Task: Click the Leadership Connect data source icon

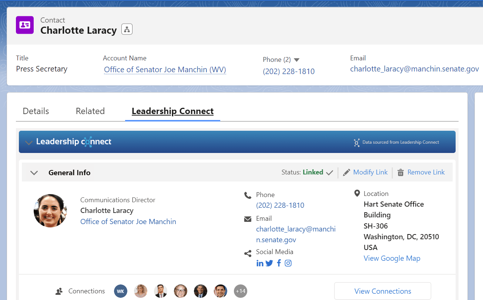Action: pos(356,142)
